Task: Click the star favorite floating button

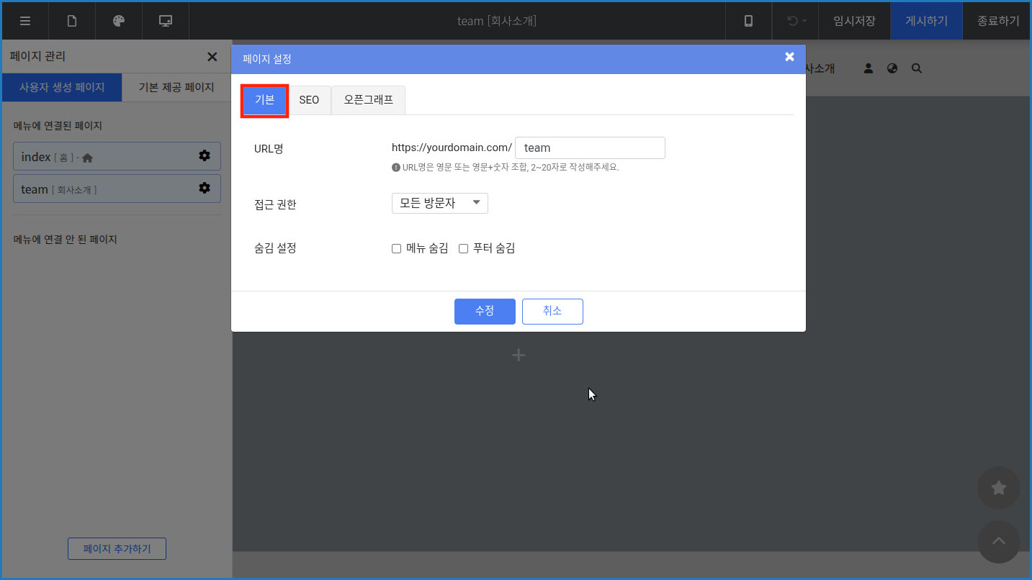Action: (x=998, y=488)
